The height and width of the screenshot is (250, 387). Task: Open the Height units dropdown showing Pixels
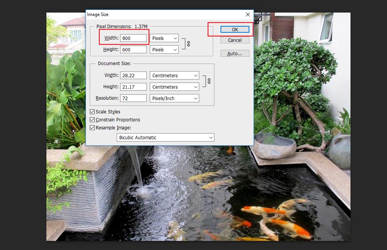point(164,49)
